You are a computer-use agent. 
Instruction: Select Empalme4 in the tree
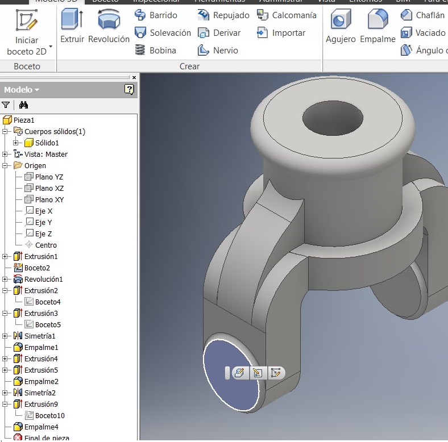[36, 427]
